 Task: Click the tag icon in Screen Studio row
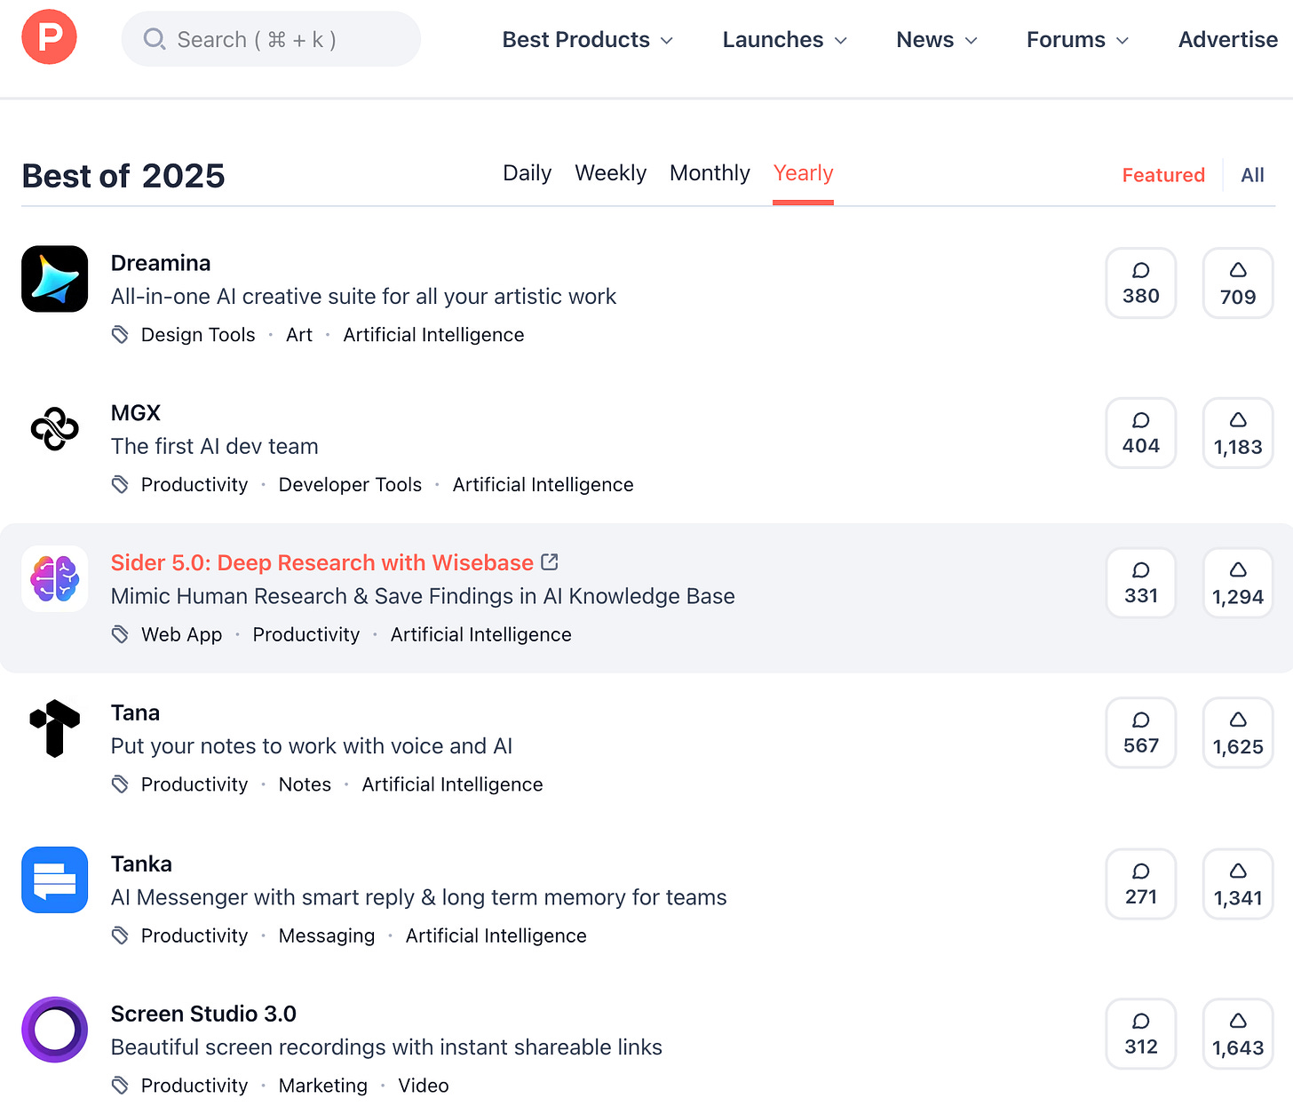pos(120,1086)
